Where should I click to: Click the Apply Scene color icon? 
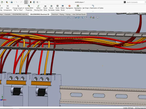94,17
